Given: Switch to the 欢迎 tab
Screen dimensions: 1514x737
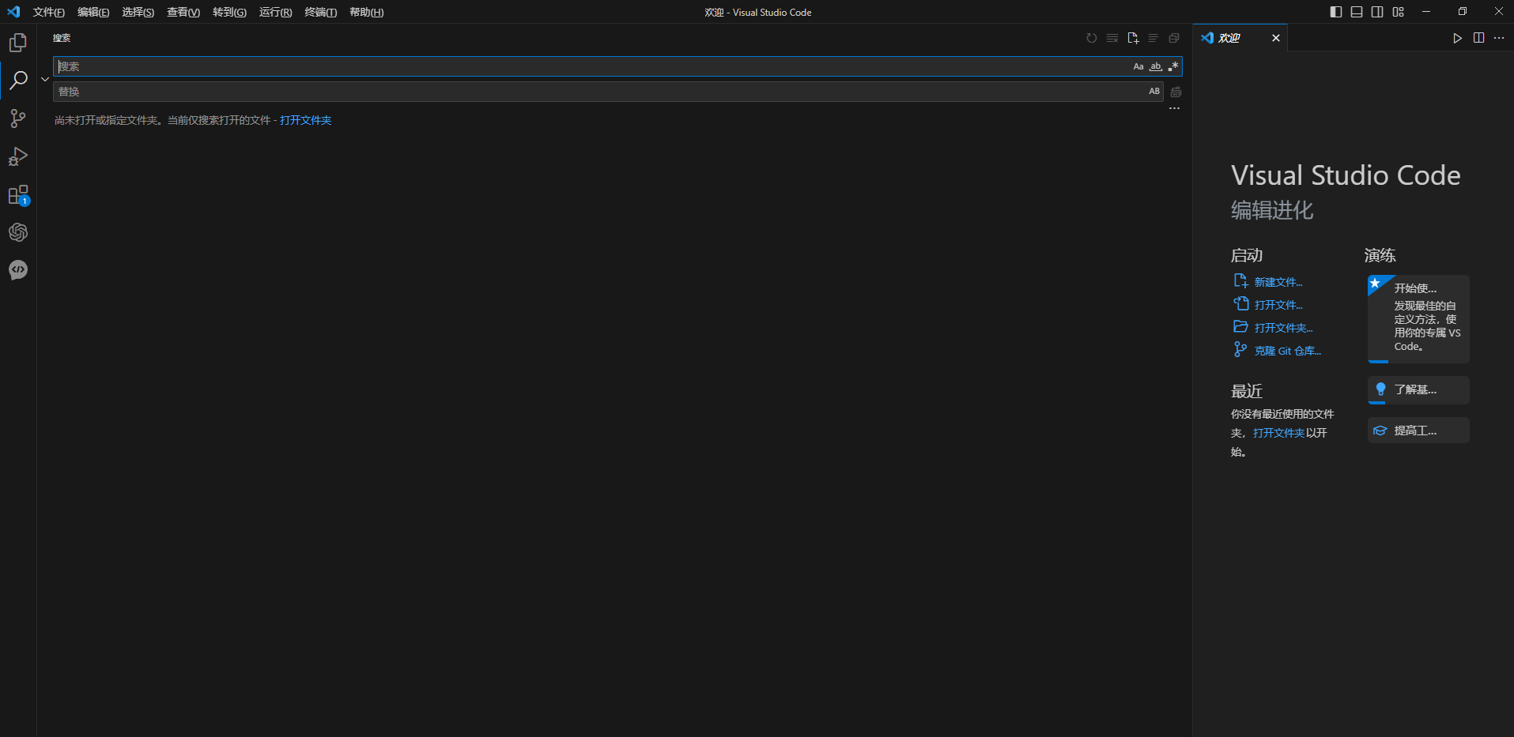Looking at the screenshot, I should pyautogui.click(x=1230, y=37).
